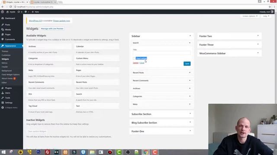Screen dimensions: 277x155
Task: Select the Custom Menu available widget
Action: (97, 59)
